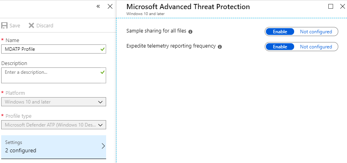Screen dimensions: 347x163
Task: Click the Description text box
Action: [x=50, y=75]
